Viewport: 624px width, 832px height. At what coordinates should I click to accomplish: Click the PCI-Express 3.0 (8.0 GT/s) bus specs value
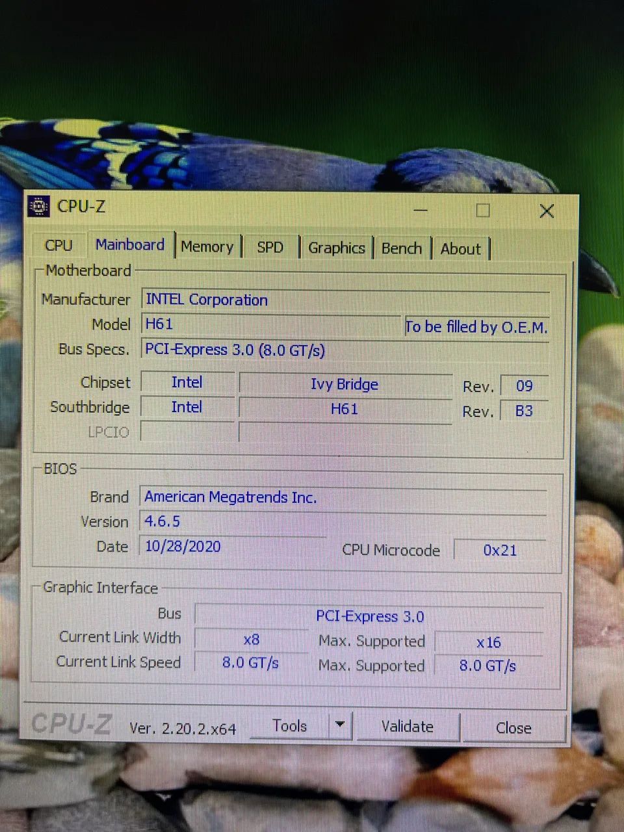(345, 350)
